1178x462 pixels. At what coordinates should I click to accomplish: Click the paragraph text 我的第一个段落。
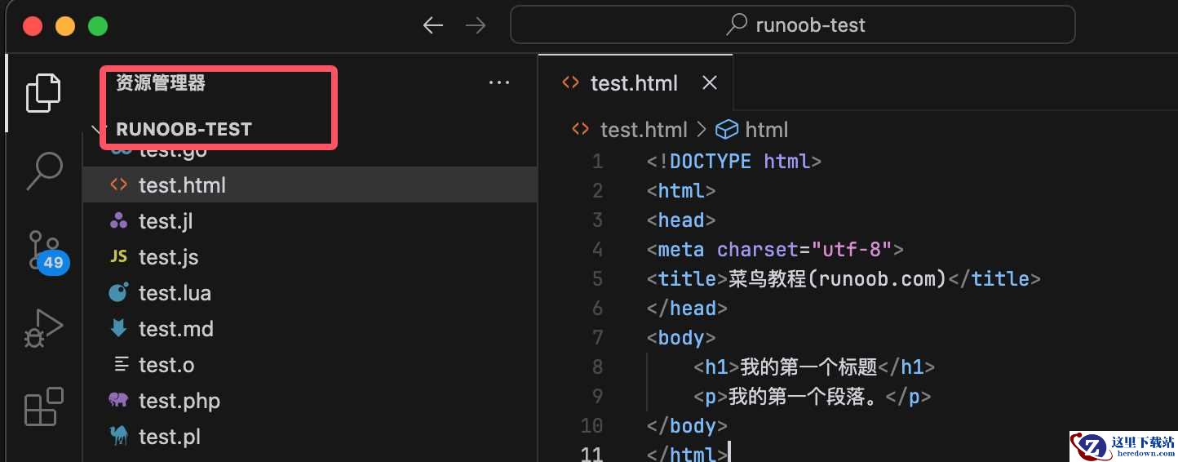coord(807,397)
